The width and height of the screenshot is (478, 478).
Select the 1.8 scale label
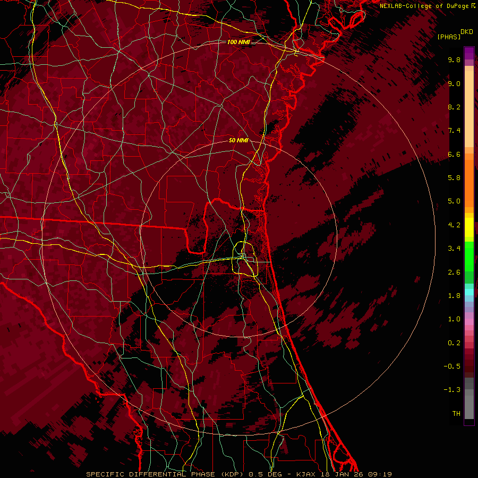(x=454, y=296)
